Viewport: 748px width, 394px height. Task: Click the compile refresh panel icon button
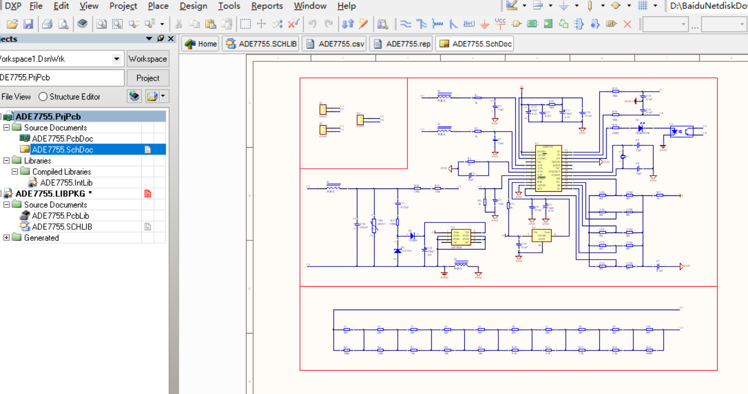pos(134,96)
